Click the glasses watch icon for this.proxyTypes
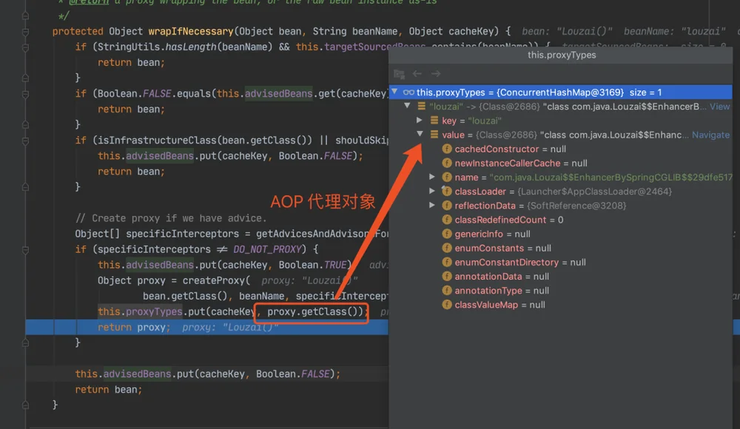Image resolution: width=740 pixels, height=429 pixels. coord(408,92)
